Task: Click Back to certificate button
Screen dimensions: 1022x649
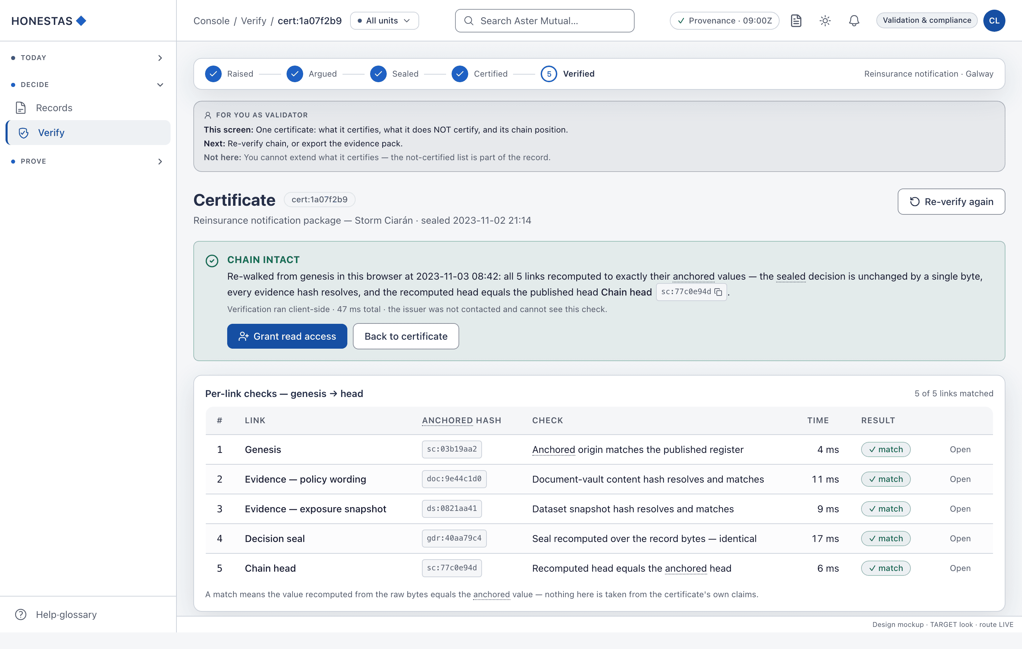Action: click(x=406, y=336)
